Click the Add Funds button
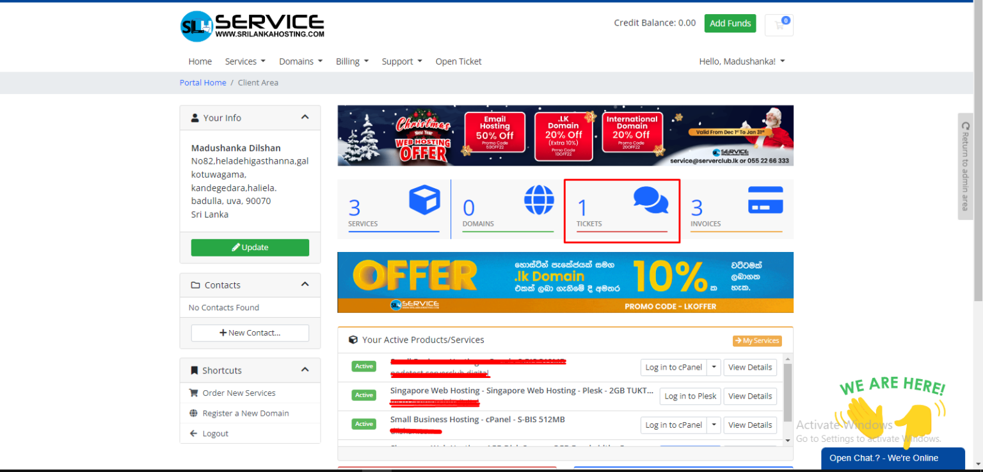This screenshot has width=983, height=472. pos(730,23)
